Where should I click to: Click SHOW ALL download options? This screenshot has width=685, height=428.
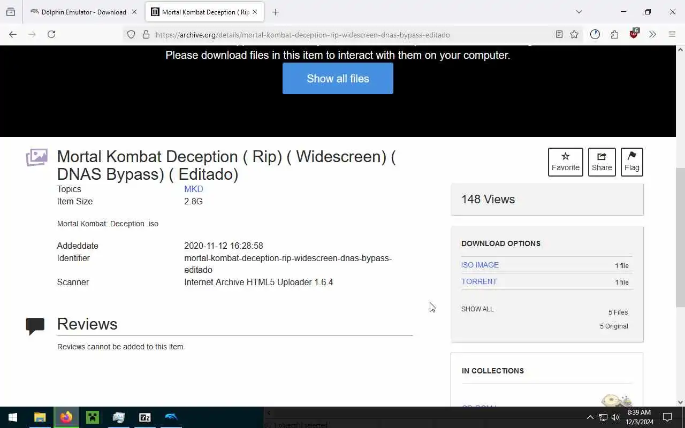point(477,309)
